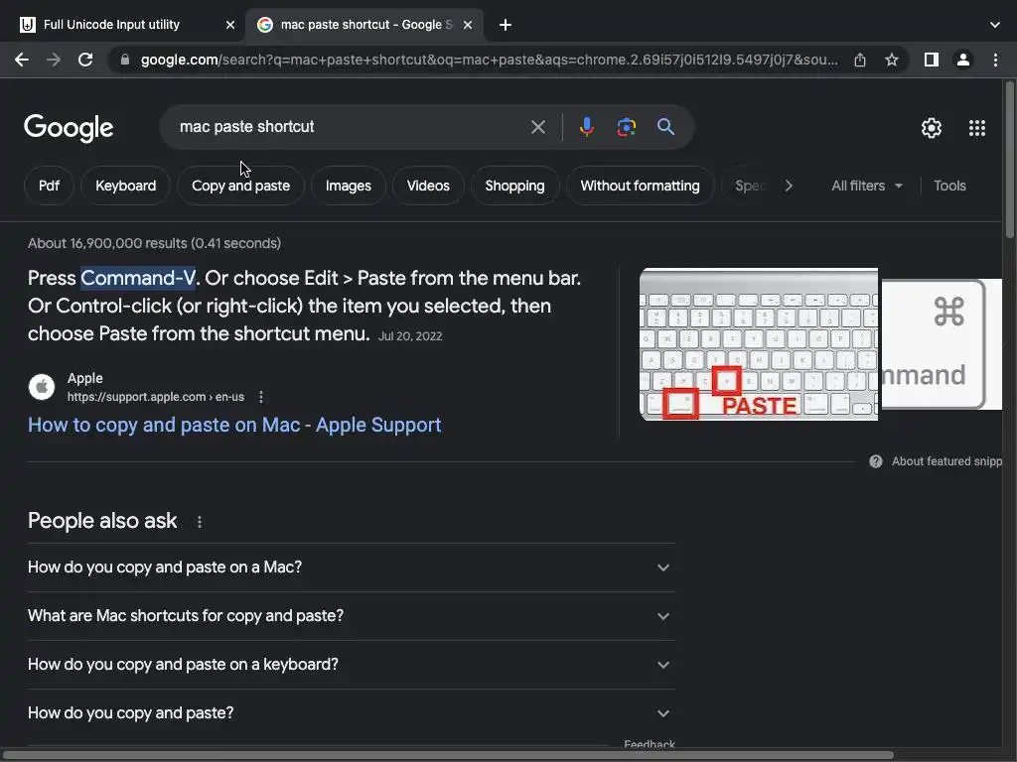Open the search Tools
1017x762 pixels.
[x=949, y=186]
